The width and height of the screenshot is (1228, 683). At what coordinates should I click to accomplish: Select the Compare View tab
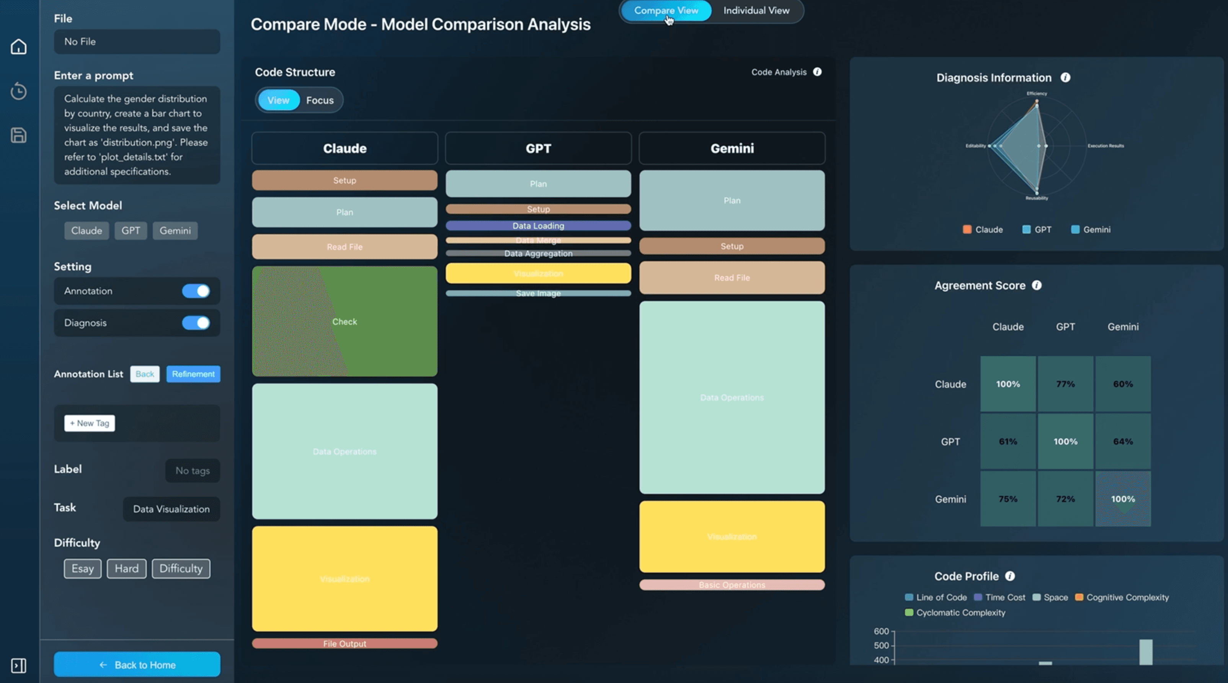666,10
